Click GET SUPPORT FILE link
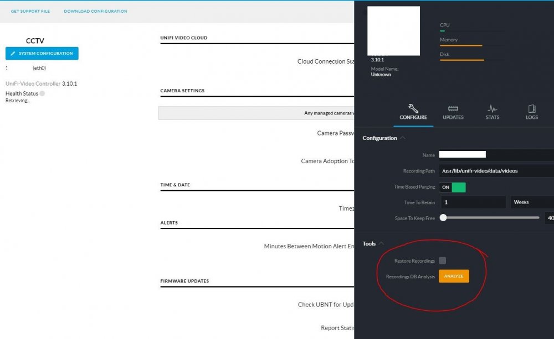Image resolution: width=554 pixels, height=339 pixels. tap(30, 11)
